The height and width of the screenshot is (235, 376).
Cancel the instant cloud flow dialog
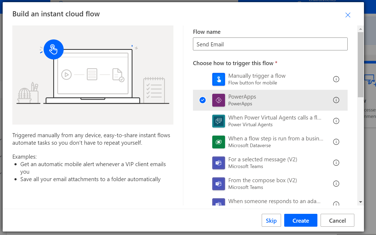(x=337, y=220)
